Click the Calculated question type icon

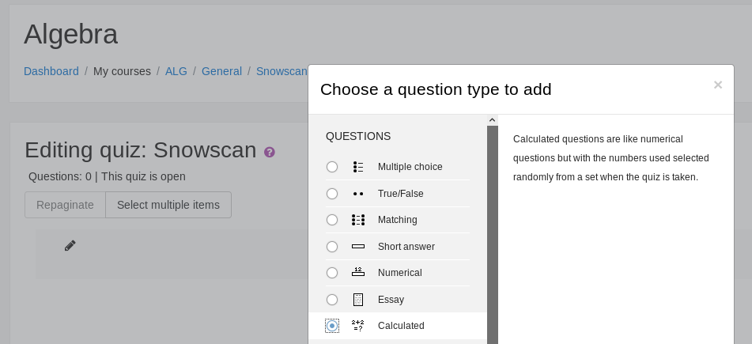coord(358,326)
